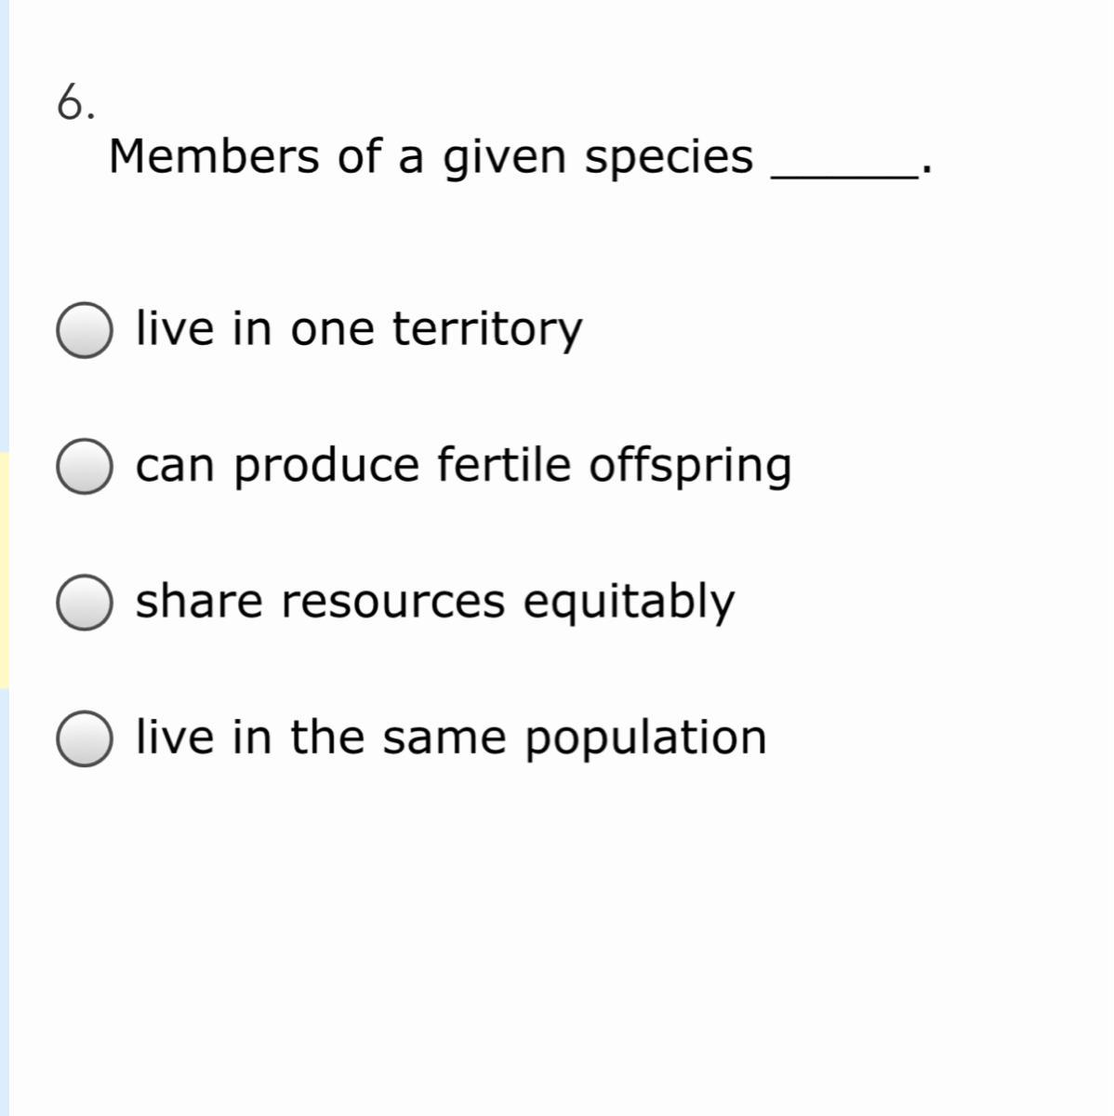This screenshot has height=1116, width=1114.
Task: Click the 'Members of a given species' question text
Action: (x=431, y=157)
